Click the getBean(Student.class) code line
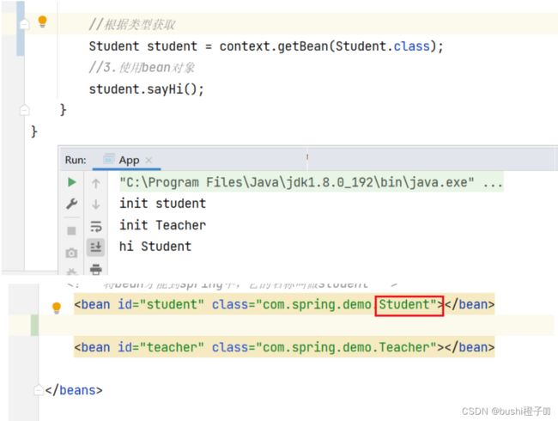Screen dimensions: 558x421 point(266,46)
